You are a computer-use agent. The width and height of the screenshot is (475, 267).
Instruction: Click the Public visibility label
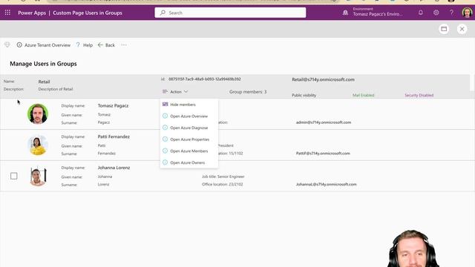(x=304, y=95)
